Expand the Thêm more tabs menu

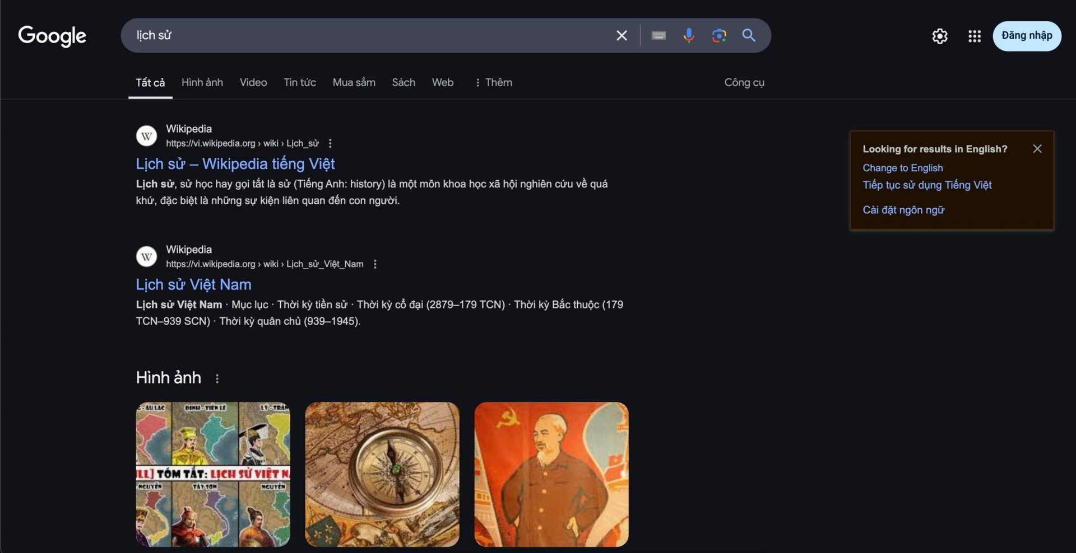(x=493, y=83)
